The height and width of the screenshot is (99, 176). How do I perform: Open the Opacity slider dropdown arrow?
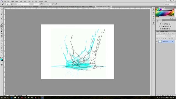(38, 4)
